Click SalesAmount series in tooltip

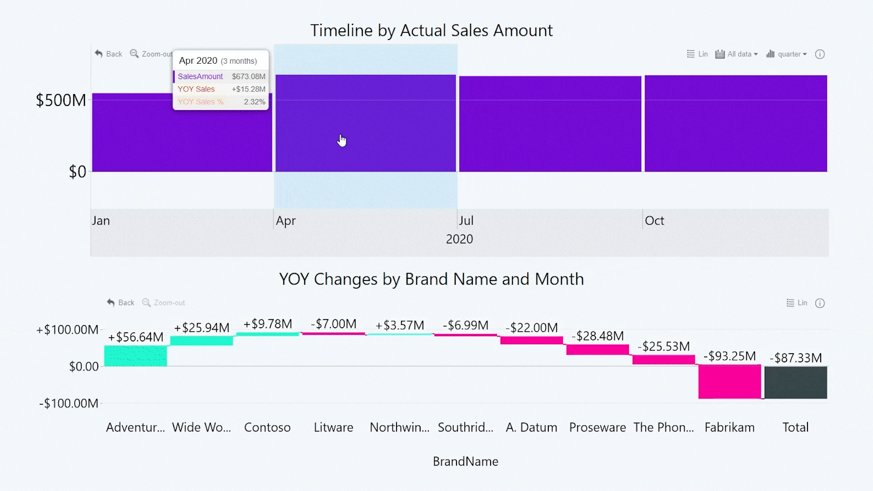[x=200, y=76]
